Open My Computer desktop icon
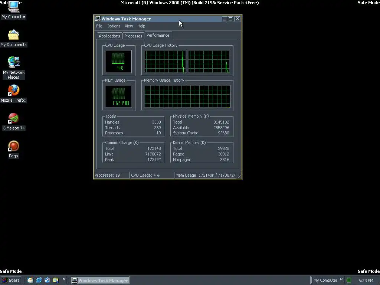This screenshot has height=285, width=380. tap(13, 10)
